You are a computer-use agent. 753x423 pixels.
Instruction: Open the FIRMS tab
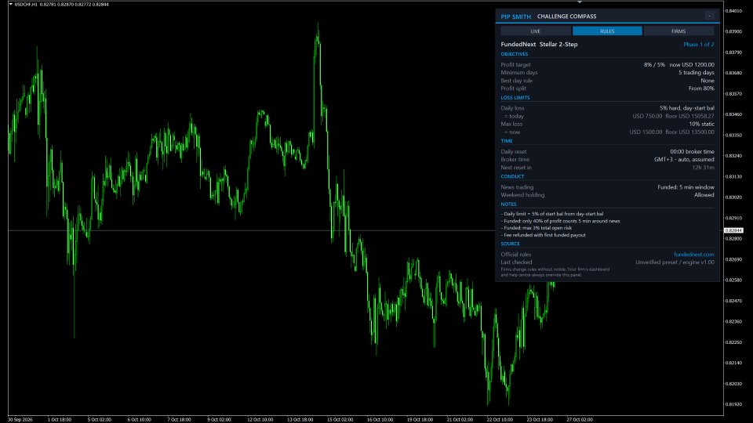pos(678,31)
